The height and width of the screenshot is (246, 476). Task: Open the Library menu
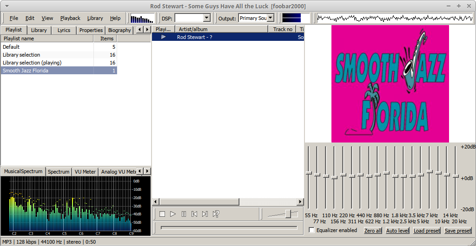click(95, 18)
